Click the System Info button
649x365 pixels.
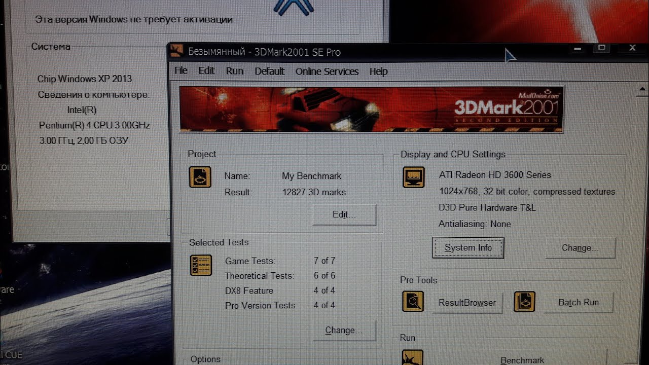point(468,248)
